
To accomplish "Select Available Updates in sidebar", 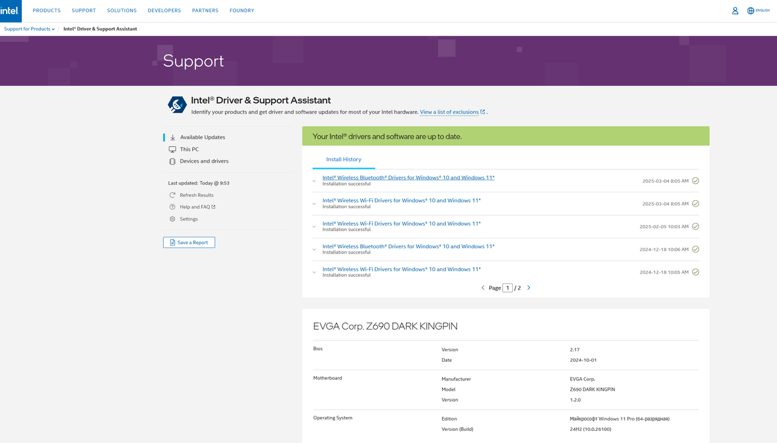I will pyautogui.click(x=203, y=137).
